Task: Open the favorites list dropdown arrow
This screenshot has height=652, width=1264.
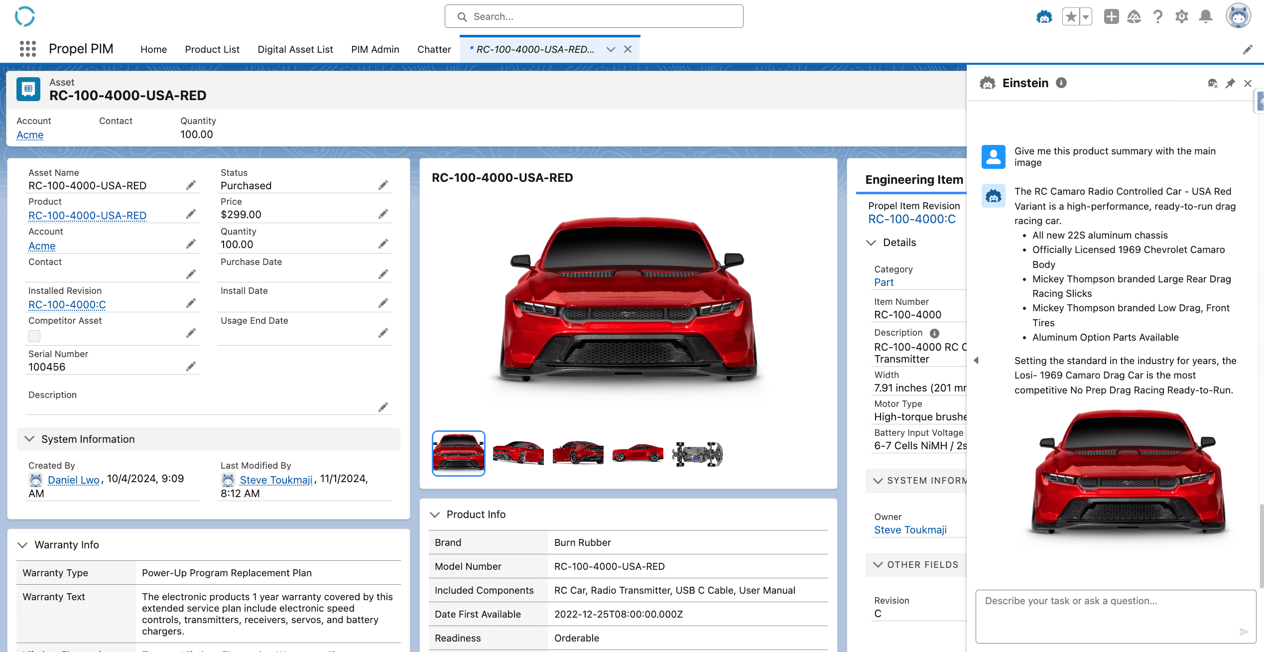Action: [x=1086, y=17]
